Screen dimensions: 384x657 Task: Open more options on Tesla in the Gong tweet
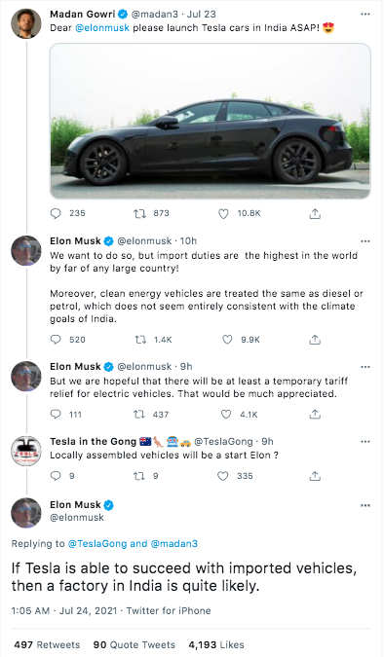365,442
